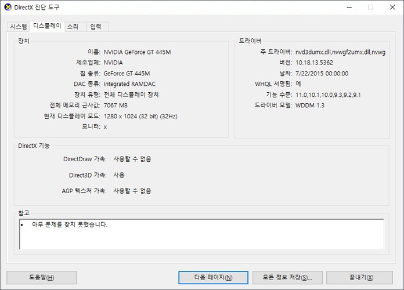The height and width of the screenshot is (290, 404).
Task: Select the 디스플레이 tab
Action: [47, 26]
